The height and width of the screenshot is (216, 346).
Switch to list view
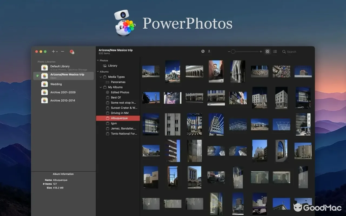[275, 52]
